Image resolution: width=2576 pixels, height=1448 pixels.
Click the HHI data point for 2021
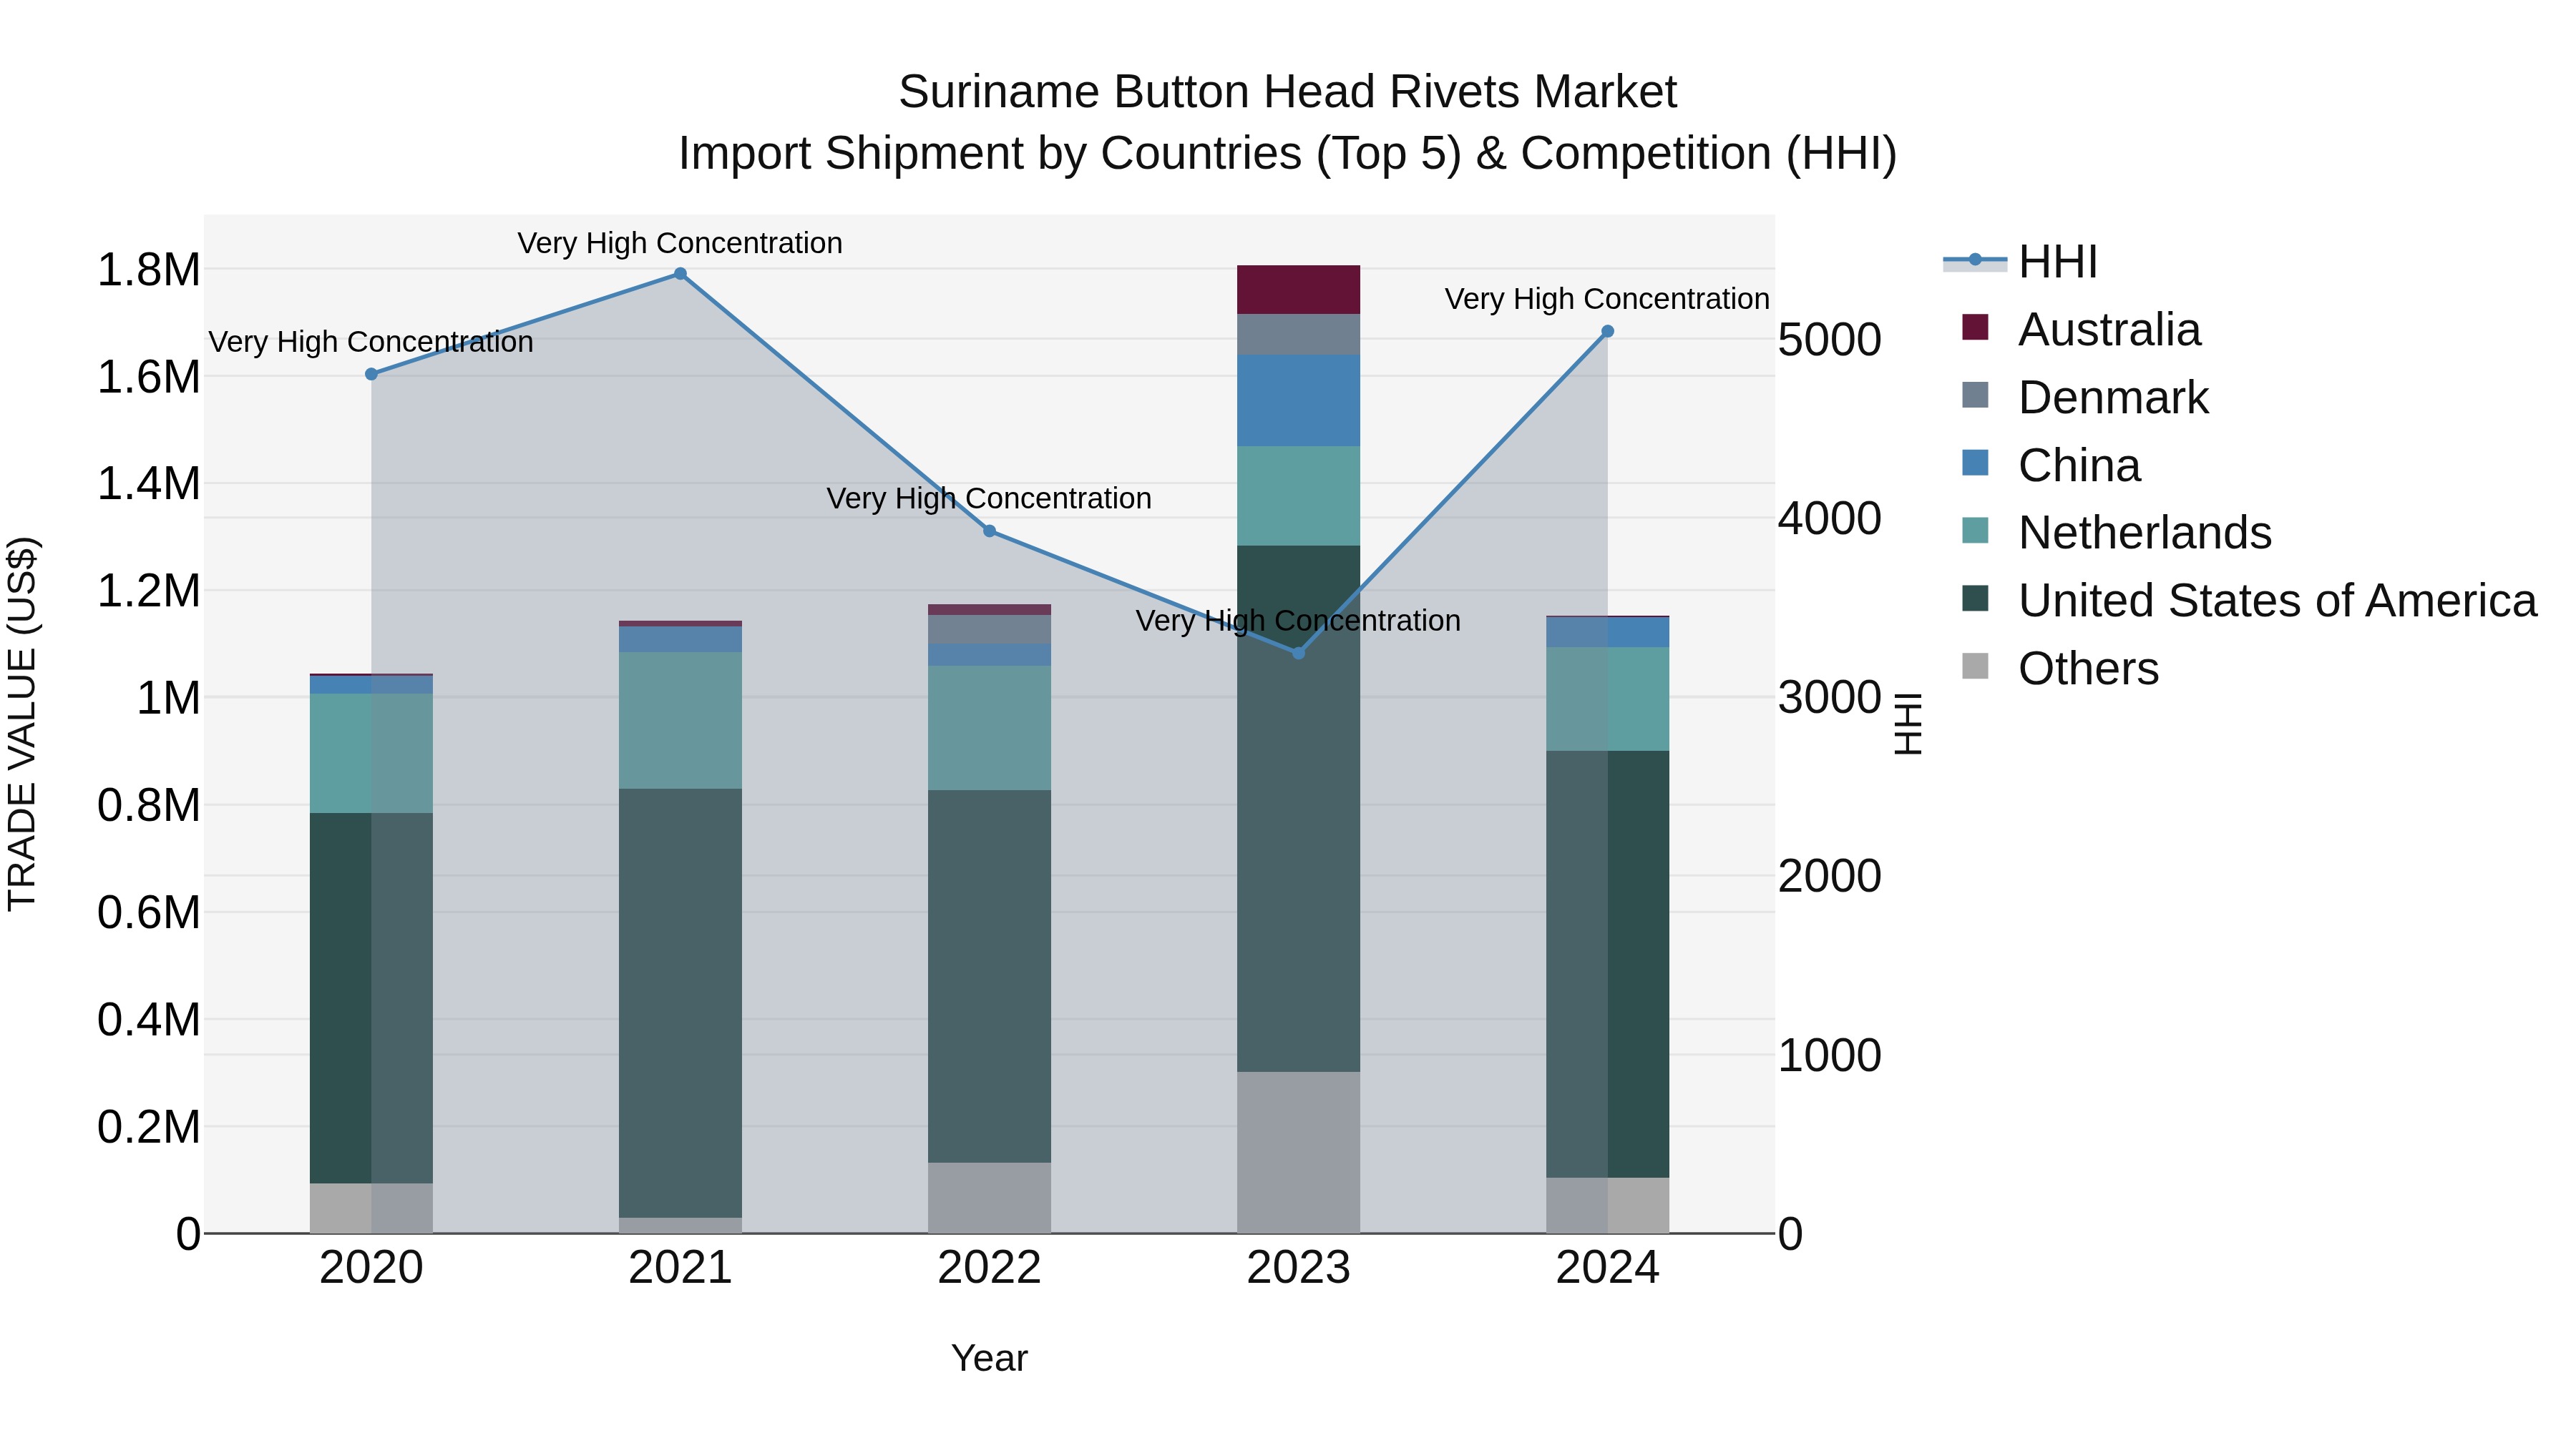(680, 274)
